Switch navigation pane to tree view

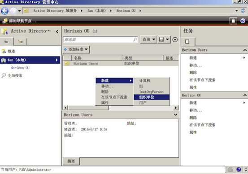pos(20,42)
